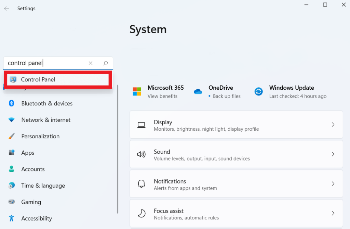Open Bluetooth & devices settings
350x229 pixels.
click(47, 103)
